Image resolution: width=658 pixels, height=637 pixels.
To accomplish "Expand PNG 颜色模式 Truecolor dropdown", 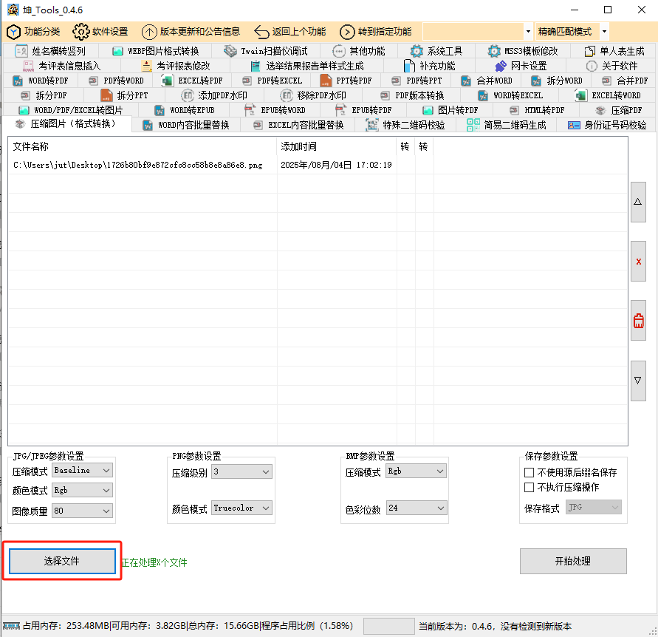I will 241,508.
